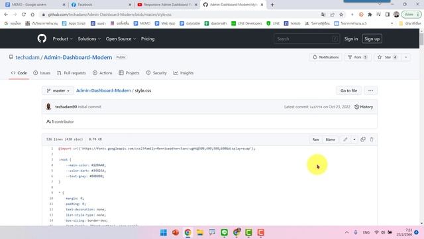424x239 pixels.
Task: Go to the Actions tab
Action: coord(102,73)
